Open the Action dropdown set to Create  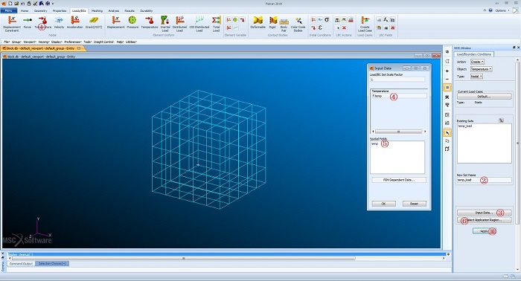tap(477, 62)
